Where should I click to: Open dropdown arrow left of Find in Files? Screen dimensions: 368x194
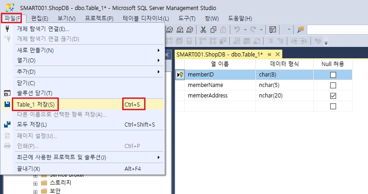tap(289, 30)
